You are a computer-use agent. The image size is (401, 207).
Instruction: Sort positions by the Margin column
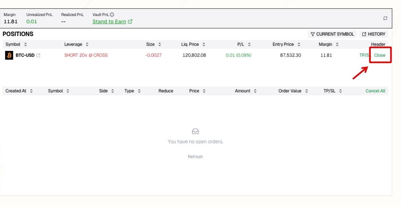point(328,44)
